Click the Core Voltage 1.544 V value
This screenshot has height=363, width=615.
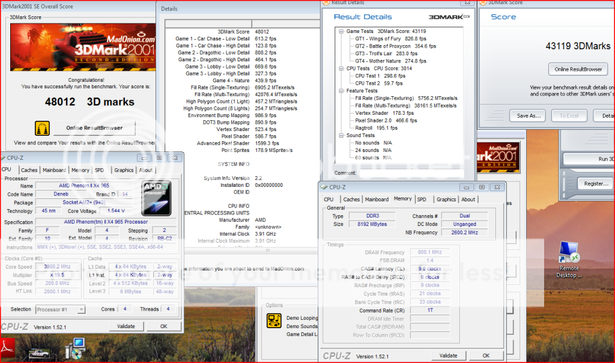[116, 211]
